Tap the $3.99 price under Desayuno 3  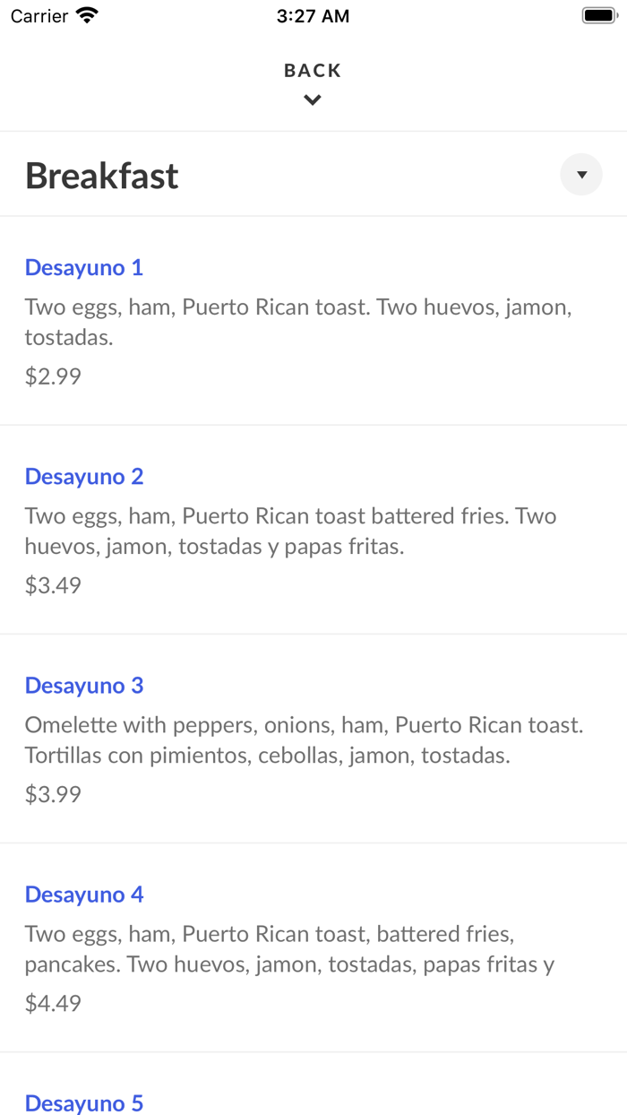tap(53, 794)
